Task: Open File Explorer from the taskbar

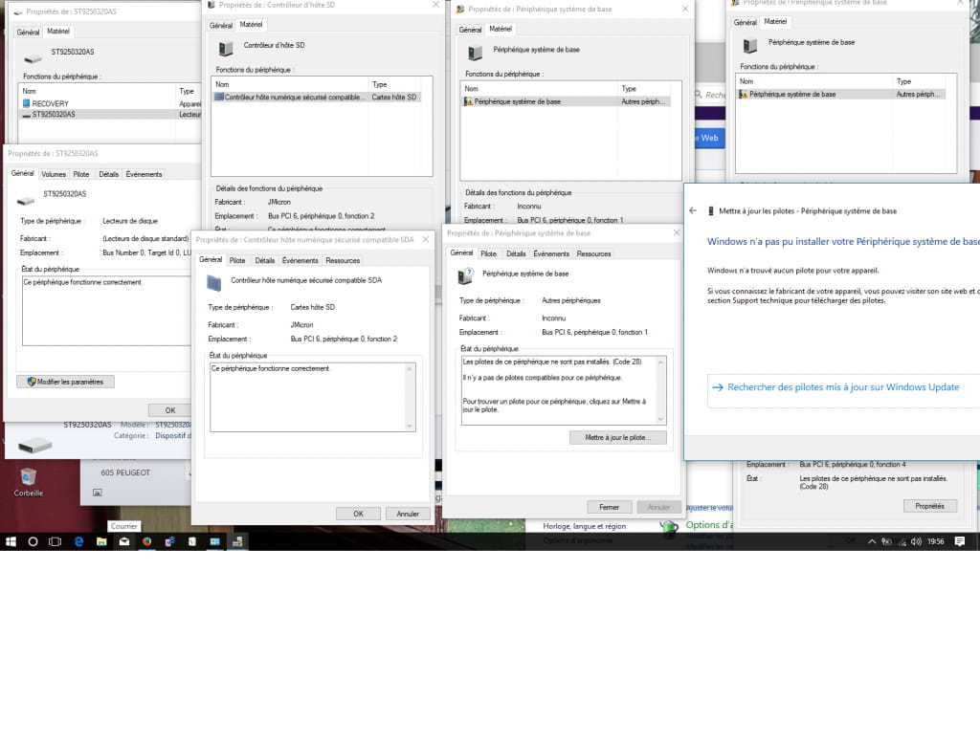Action: tap(101, 541)
